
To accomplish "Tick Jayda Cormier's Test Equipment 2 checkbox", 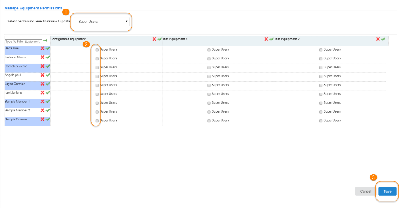I will coord(321,85).
